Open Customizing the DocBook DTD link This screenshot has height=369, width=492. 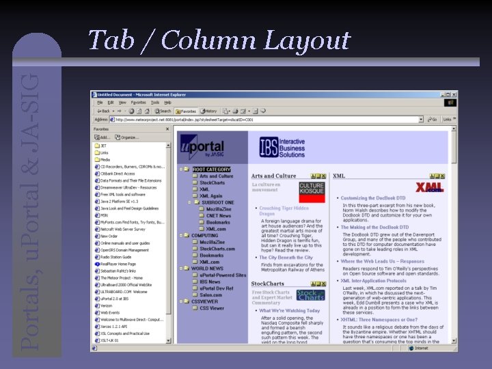pos(373,198)
